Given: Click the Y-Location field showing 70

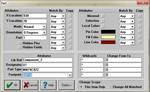Looking at the screenshot, I should point(35,21).
